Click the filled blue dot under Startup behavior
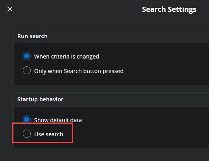 coord(27,119)
